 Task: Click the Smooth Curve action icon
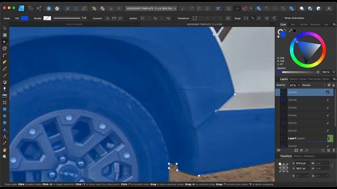tap(155, 18)
